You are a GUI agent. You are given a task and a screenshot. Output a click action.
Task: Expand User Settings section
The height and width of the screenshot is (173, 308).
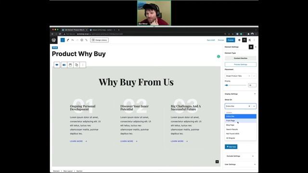click(240, 164)
